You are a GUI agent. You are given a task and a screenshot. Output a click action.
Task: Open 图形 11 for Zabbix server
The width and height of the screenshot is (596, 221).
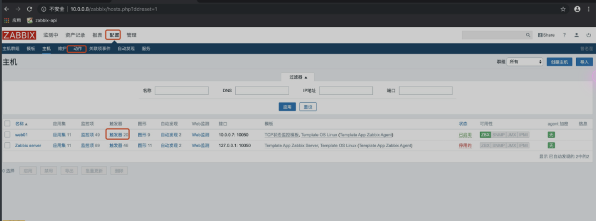pos(145,145)
